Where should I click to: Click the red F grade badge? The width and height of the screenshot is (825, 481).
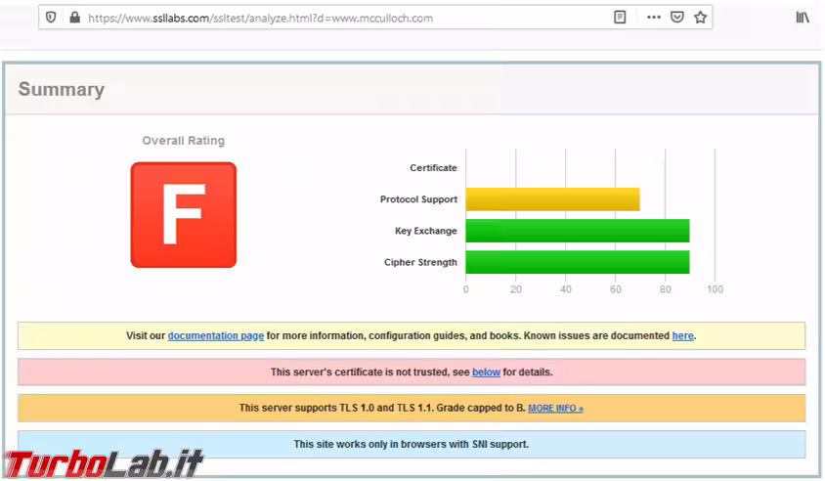click(184, 215)
